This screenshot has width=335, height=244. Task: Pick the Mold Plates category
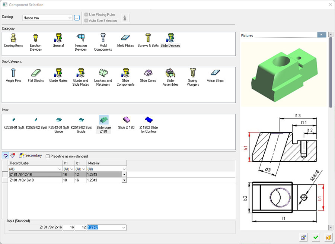(x=125, y=41)
